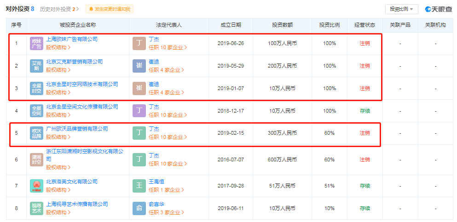The image size is (457, 222).
Task: Click the 300万人民币 amount cell
Action: coord(283,133)
